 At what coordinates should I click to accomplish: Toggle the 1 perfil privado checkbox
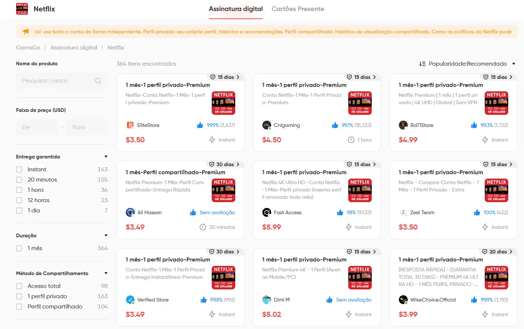point(19,296)
